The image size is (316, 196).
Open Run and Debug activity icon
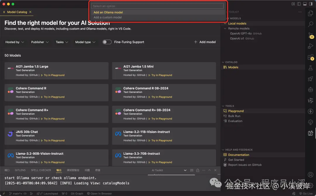(310, 46)
